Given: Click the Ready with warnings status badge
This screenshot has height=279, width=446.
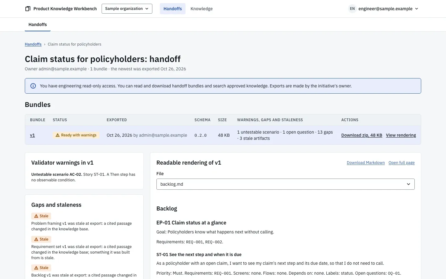Looking at the screenshot, I should coord(76,135).
